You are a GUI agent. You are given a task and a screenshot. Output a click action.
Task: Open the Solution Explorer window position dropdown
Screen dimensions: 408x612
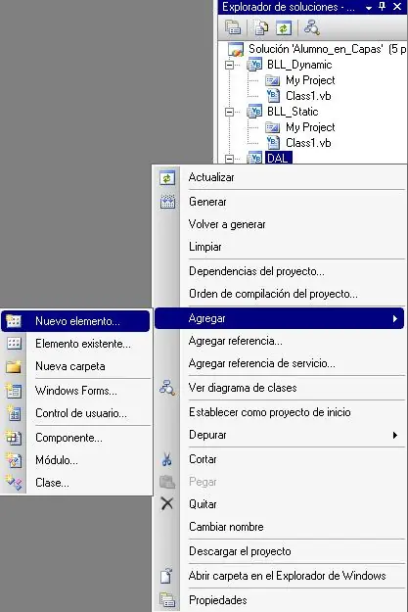pyautogui.click(x=369, y=8)
